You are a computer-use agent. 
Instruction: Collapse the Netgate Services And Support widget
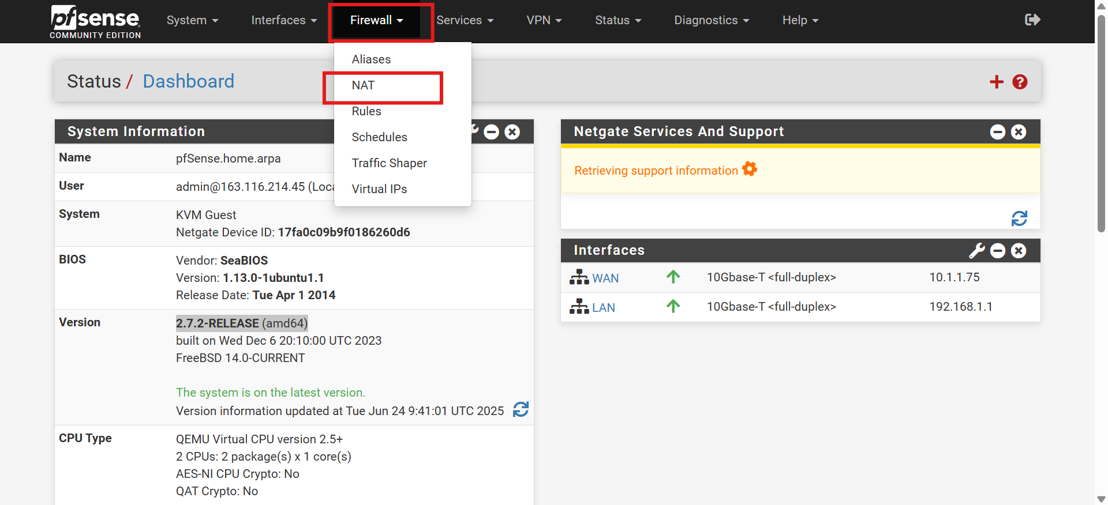(x=998, y=132)
